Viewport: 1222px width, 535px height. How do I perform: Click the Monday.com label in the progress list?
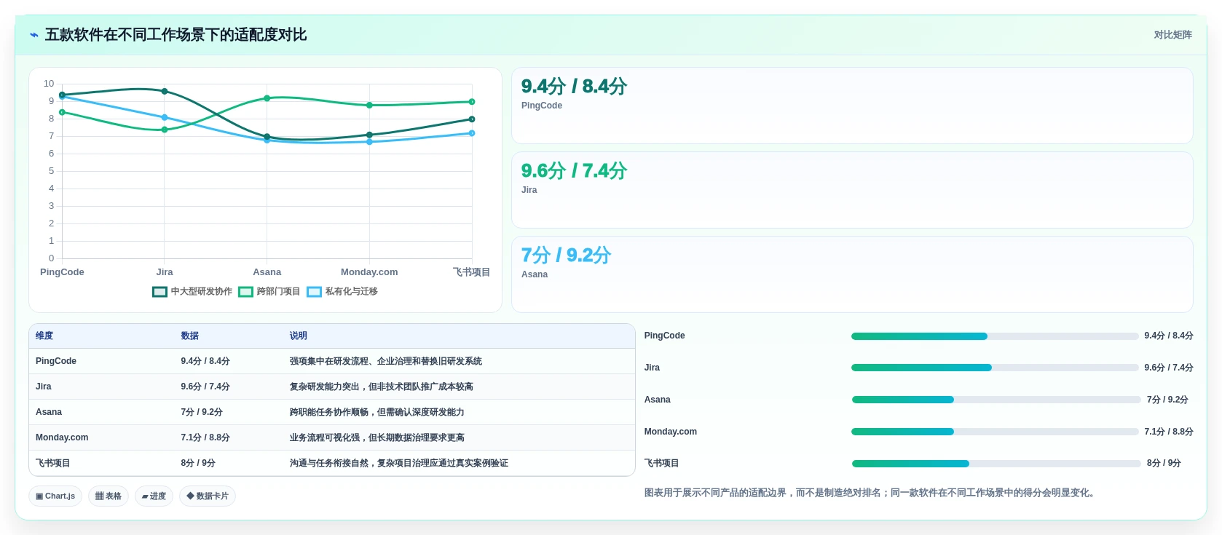coord(671,432)
